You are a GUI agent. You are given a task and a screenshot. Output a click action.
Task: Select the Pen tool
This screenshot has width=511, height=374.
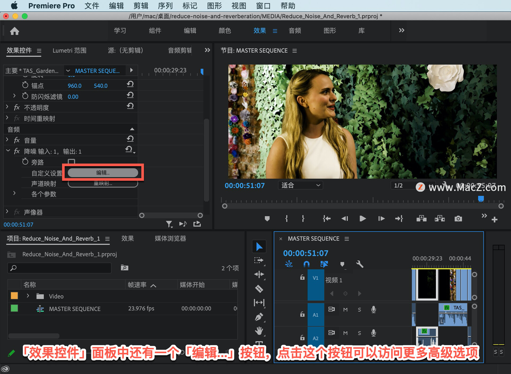click(x=259, y=317)
